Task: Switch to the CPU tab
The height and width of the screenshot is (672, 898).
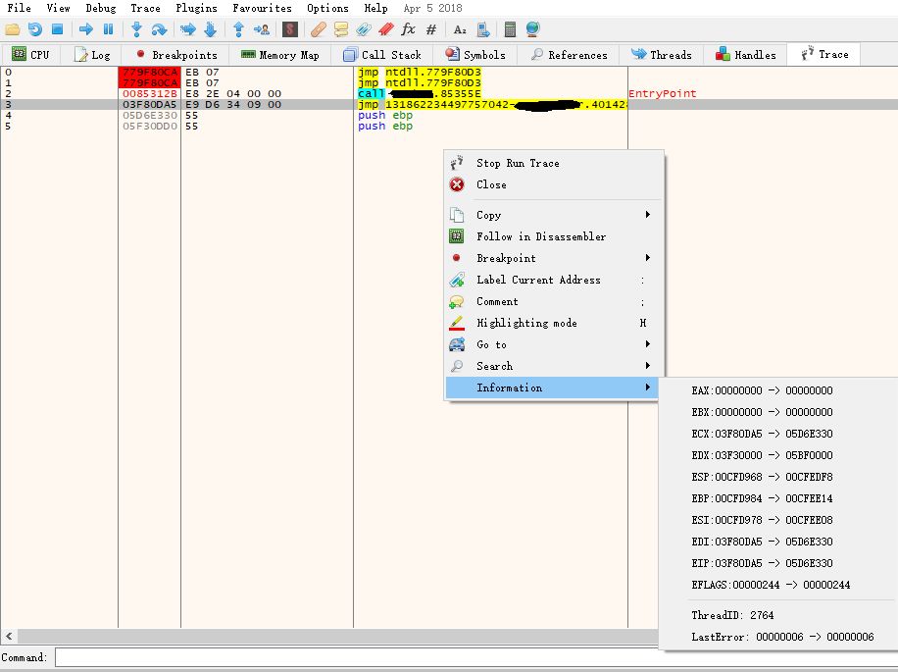Action: click(x=31, y=55)
